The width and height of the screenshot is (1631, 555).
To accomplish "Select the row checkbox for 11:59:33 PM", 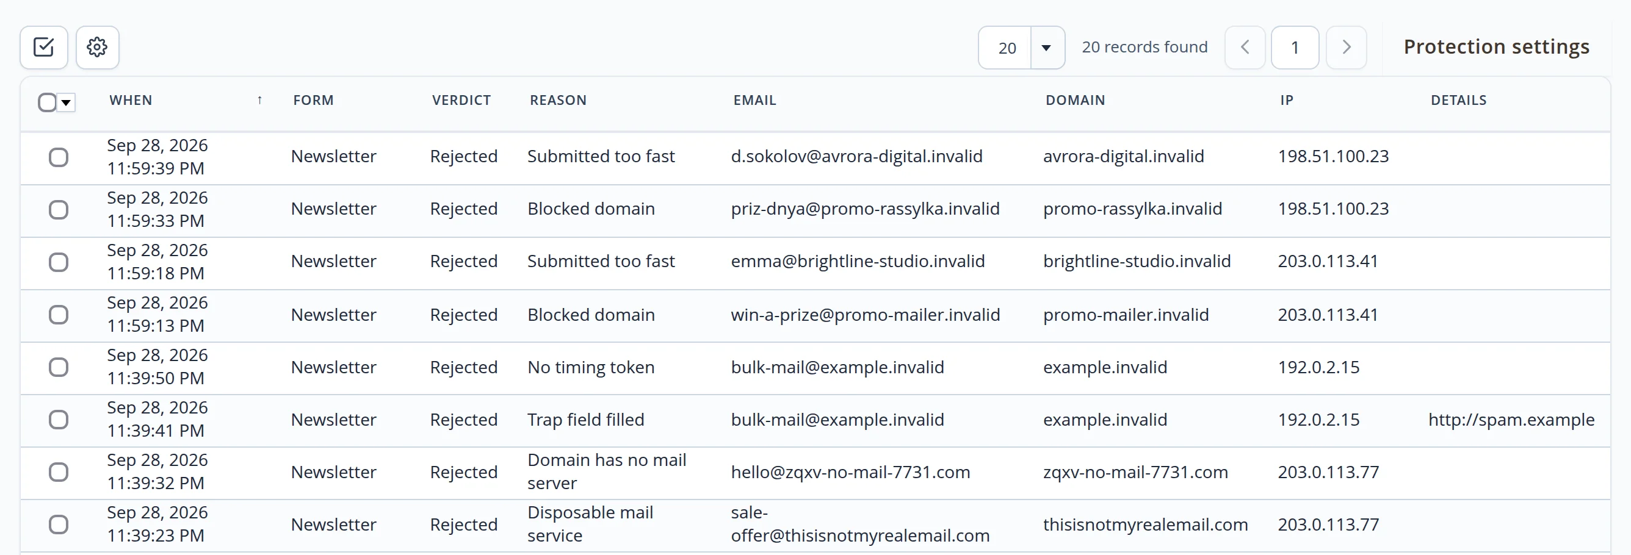I will [x=59, y=209].
